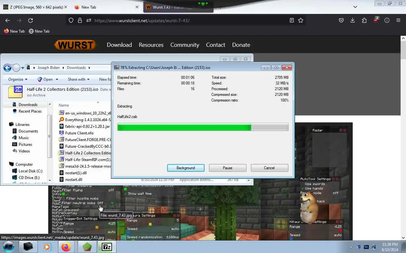Open the dropdown arrow beside Open
The image size is (406, 253).
pyautogui.click(x=57, y=79)
